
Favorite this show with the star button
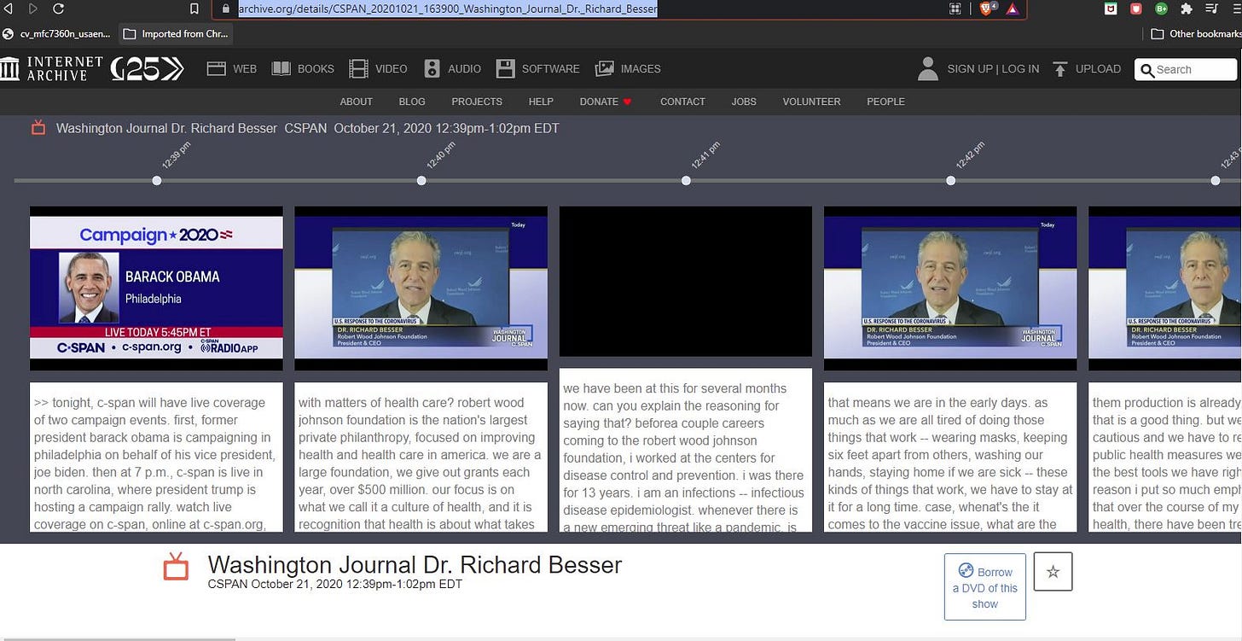coord(1053,572)
